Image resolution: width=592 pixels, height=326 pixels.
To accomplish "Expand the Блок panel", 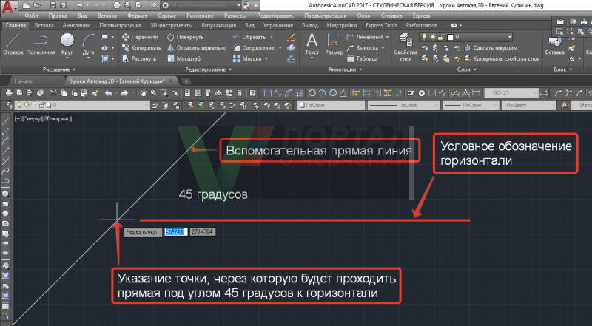I will point(563,69).
